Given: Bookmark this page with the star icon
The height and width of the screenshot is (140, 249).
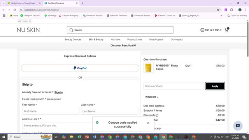Looking at the screenshot, I should point(218,10).
